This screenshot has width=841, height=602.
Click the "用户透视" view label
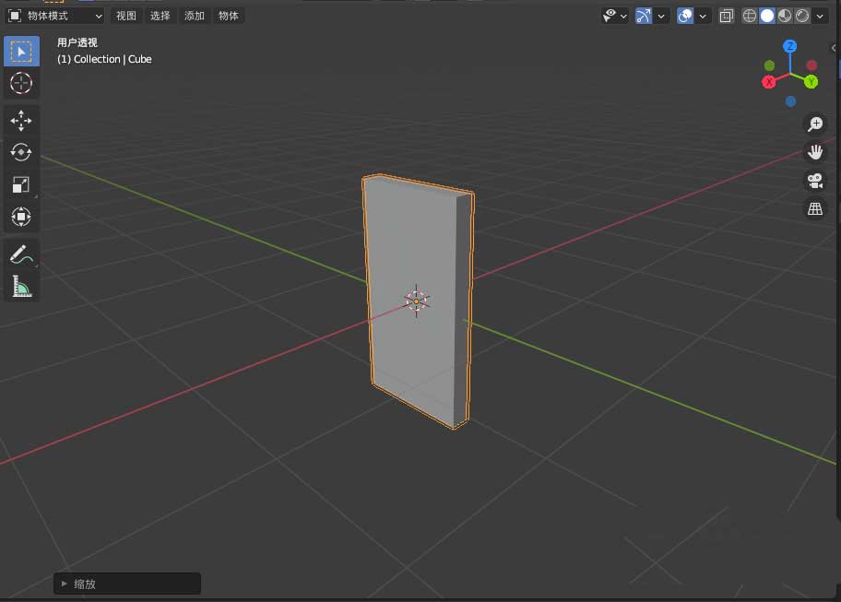click(77, 42)
